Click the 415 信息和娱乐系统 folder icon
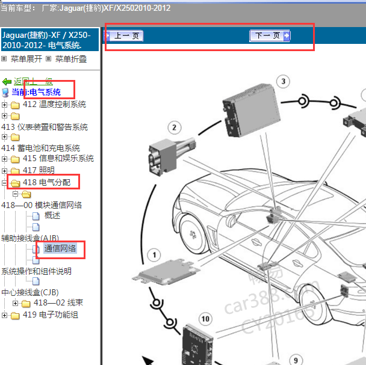The width and height of the screenshot is (366, 365). point(15,159)
